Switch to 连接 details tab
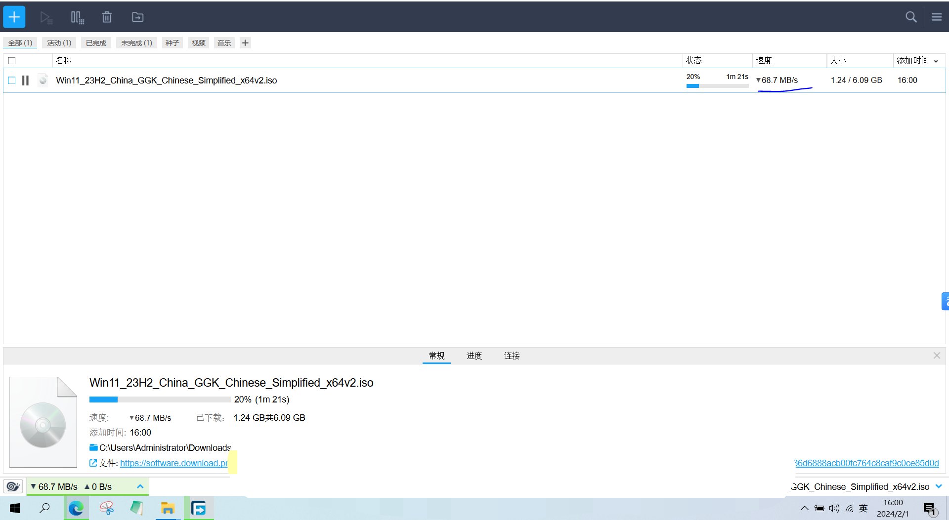Viewport: 949px width, 520px height. 512,356
